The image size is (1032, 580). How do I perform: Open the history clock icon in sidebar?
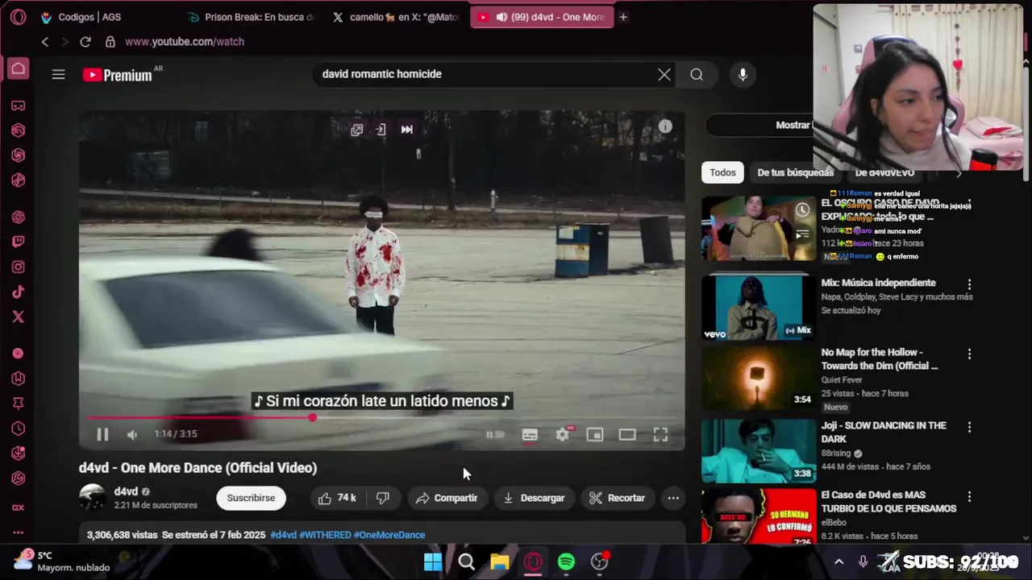point(18,429)
